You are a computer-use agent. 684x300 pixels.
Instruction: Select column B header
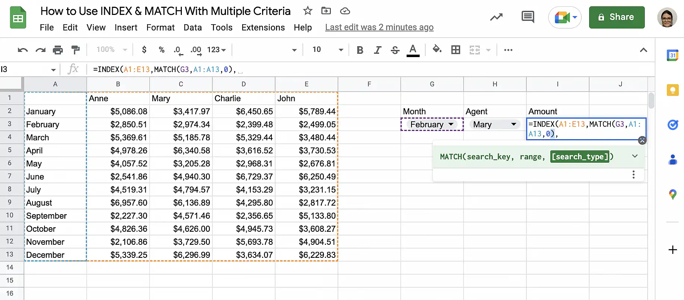coord(118,84)
